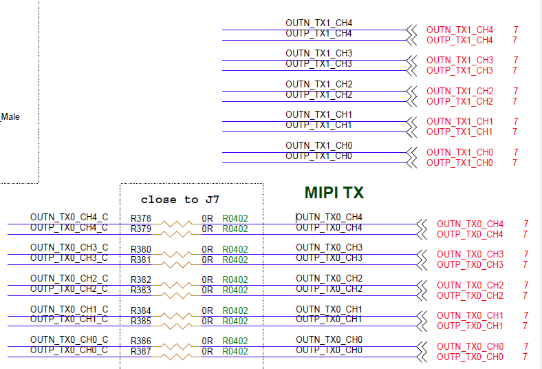Select the R380 resistor zigzag symbol
The image size is (542, 369).
click(176, 255)
